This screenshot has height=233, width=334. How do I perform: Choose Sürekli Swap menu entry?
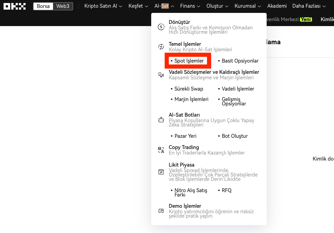pyautogui.click(x=189, y=89)
